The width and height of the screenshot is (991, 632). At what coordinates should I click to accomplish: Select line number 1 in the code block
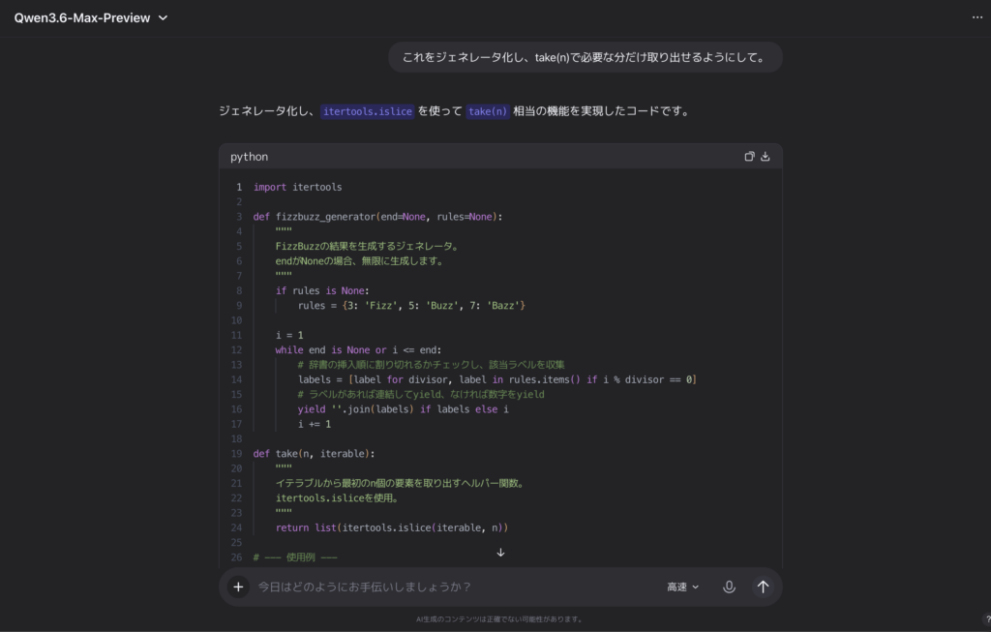click(x=238, y=187)
